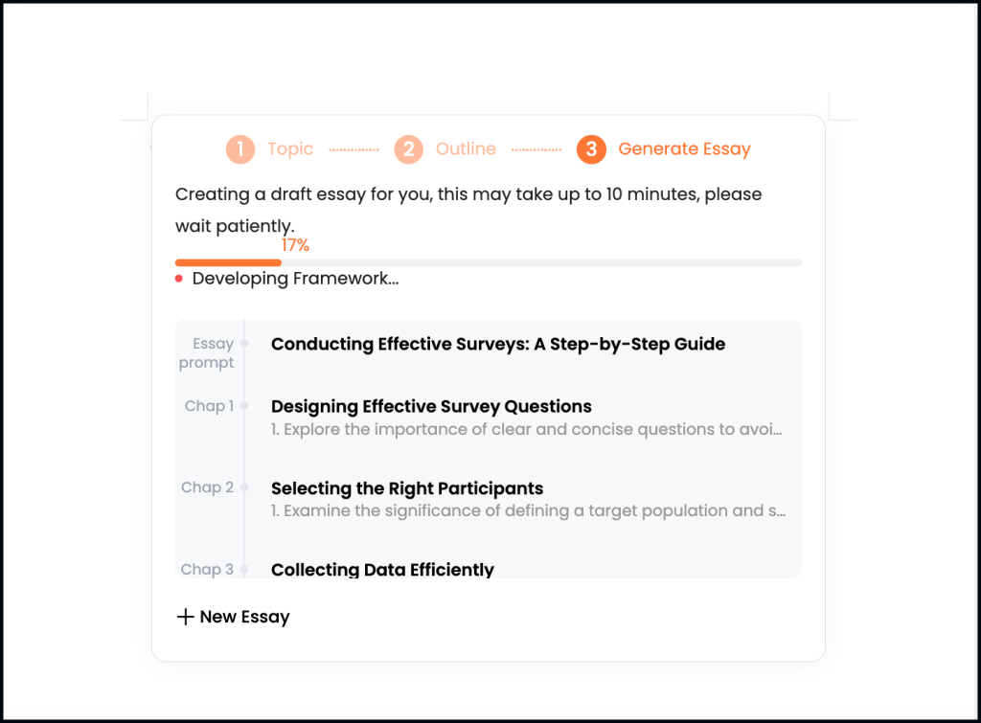
Task: Click the timeline dot beside Chap 1
Action: pyautogui.click(x=243, y=405)
